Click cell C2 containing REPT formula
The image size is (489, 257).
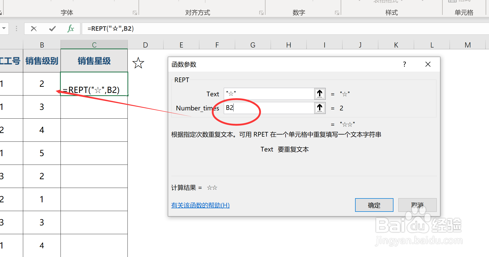tap(94, 84)
